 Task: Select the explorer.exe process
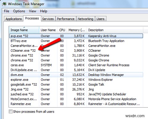[x=76, y=80]
